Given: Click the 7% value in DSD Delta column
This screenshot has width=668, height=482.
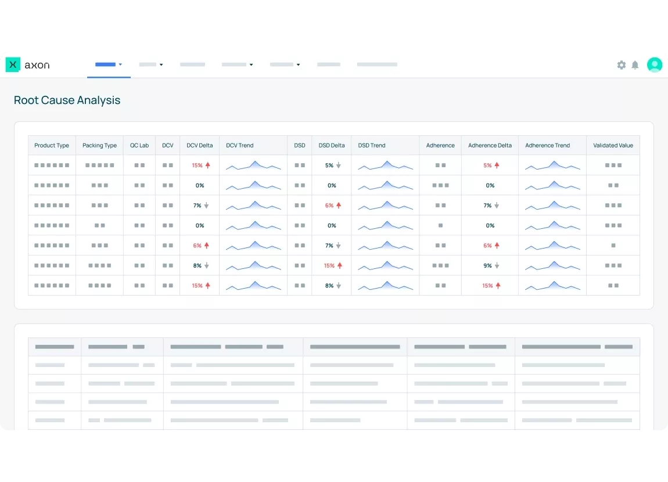Looking at the screenshot, I should [329, 245].
